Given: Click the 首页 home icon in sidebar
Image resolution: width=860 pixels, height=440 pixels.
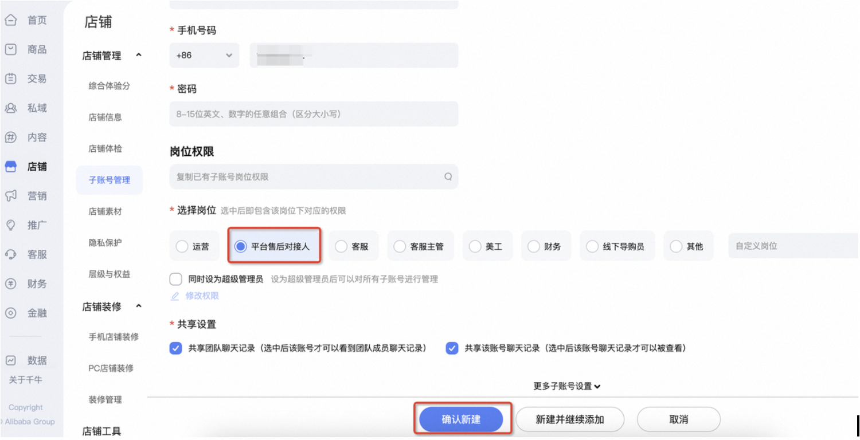Looking at the screenshot, I should click(x=10, y=21).
